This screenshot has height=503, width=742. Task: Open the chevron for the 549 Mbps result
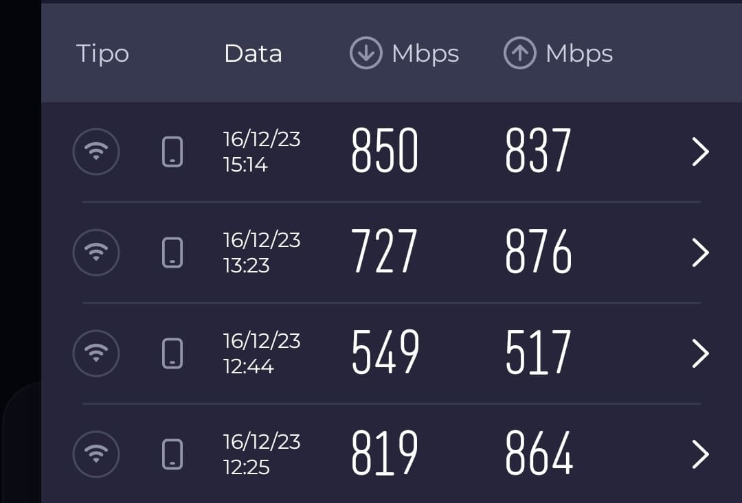(700, 353)
